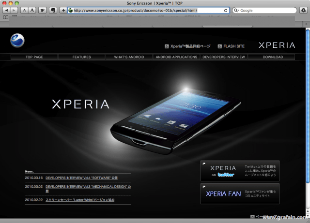Click the 1P toolbar button

point(42,10)
